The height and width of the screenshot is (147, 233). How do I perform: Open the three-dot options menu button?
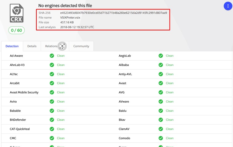[x=228, y=6]
